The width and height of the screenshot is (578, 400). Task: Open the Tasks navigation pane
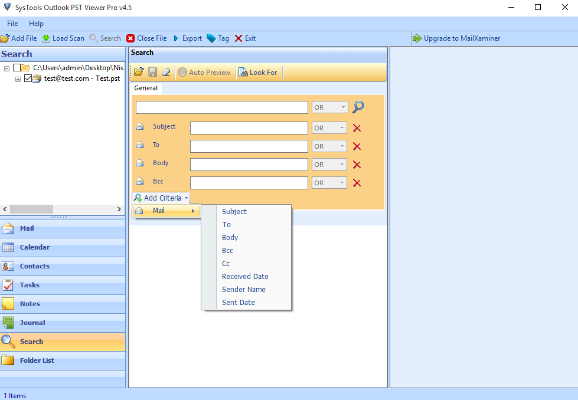(63, 285)
